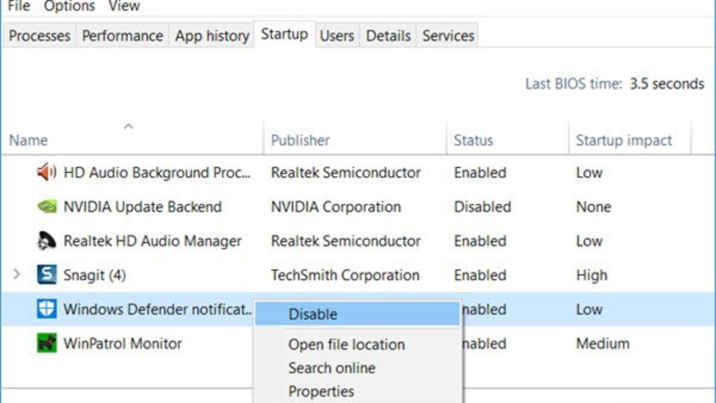Switch to the Performance tab
716x403 pixels.
tap(122, 36)
